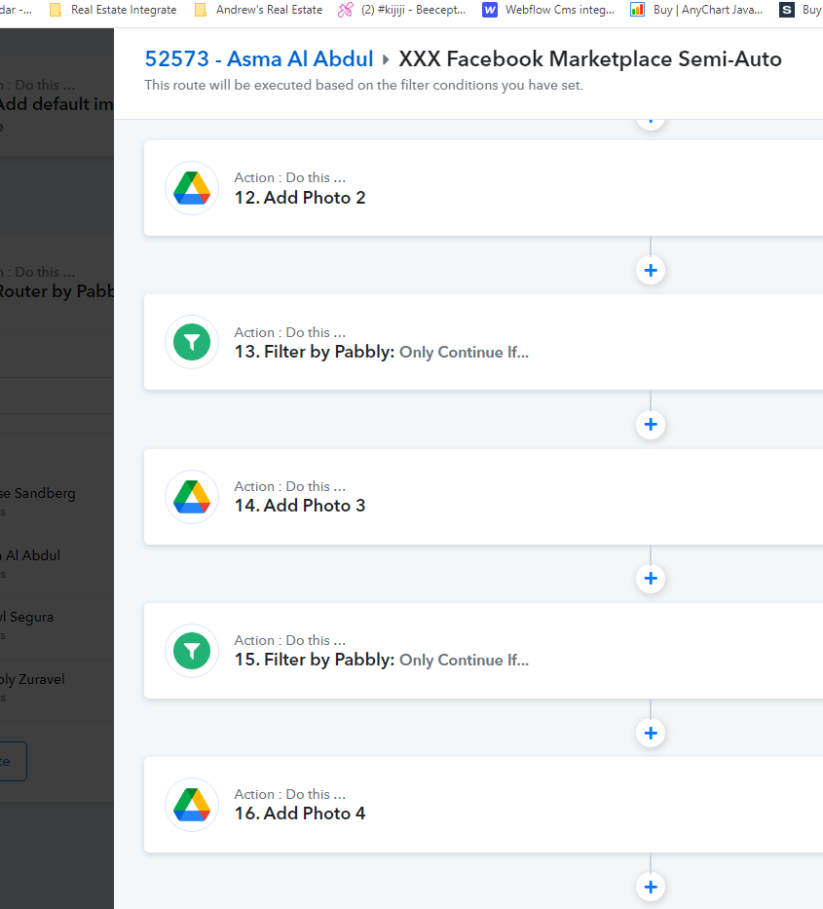Viewport: 823px width, 909px height.
Task: Open the Webflow Cms integ... bookmark
Action: (x=548, y=10)
